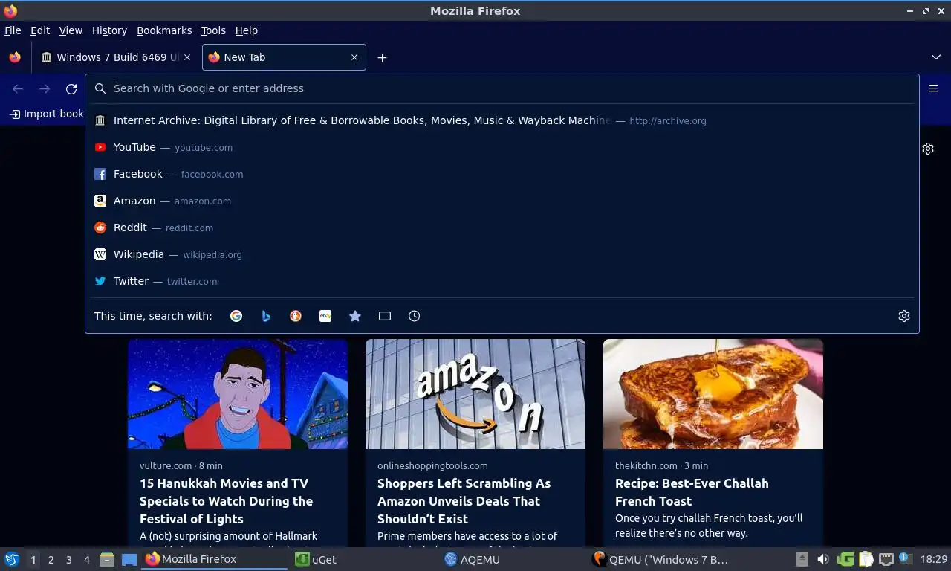Screen dimensions: 951x571
Task: Open the Tools menu
Action: [x=213, y=30]
